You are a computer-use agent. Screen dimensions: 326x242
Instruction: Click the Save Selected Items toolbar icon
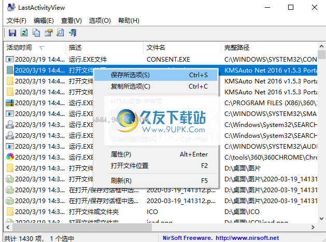[x=12, y=33]
